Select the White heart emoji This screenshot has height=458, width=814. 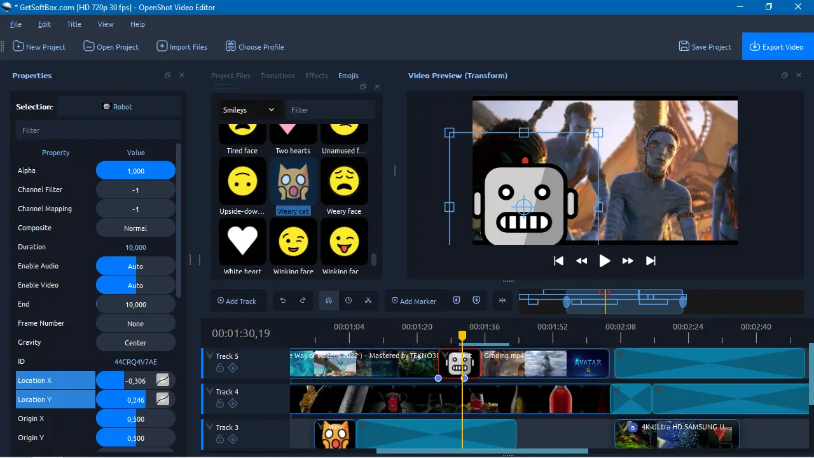242,247
